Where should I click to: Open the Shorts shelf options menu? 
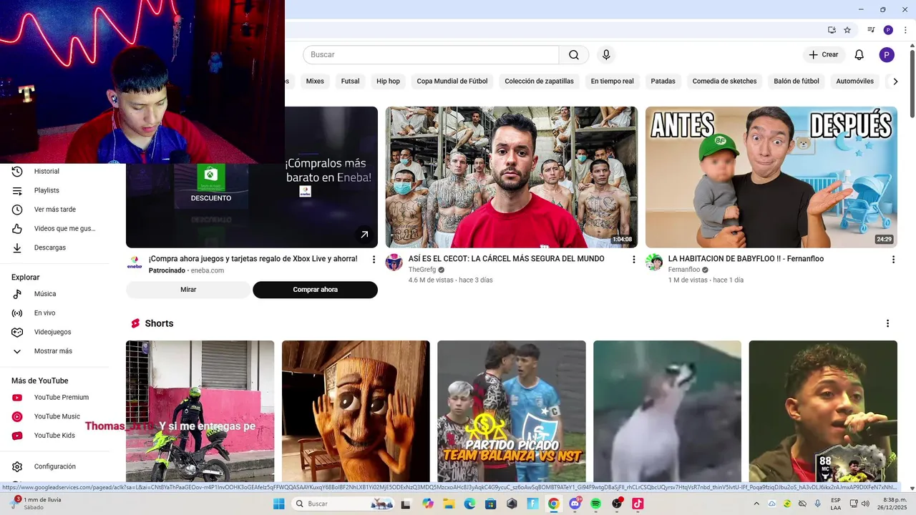click(887, 323)
